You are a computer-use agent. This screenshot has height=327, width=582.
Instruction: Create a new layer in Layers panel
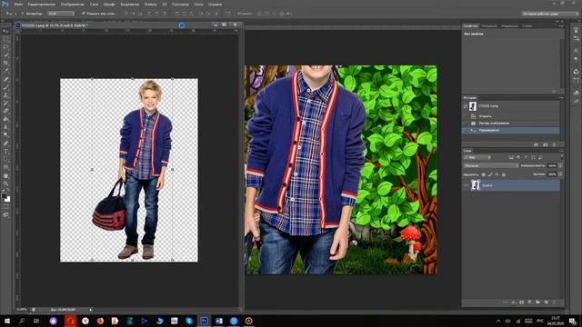coord(546,302)
